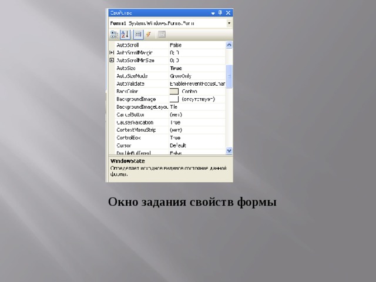The image size is (376, 282).
Task: Select the Cursor property name
Action: click(124, 146)
